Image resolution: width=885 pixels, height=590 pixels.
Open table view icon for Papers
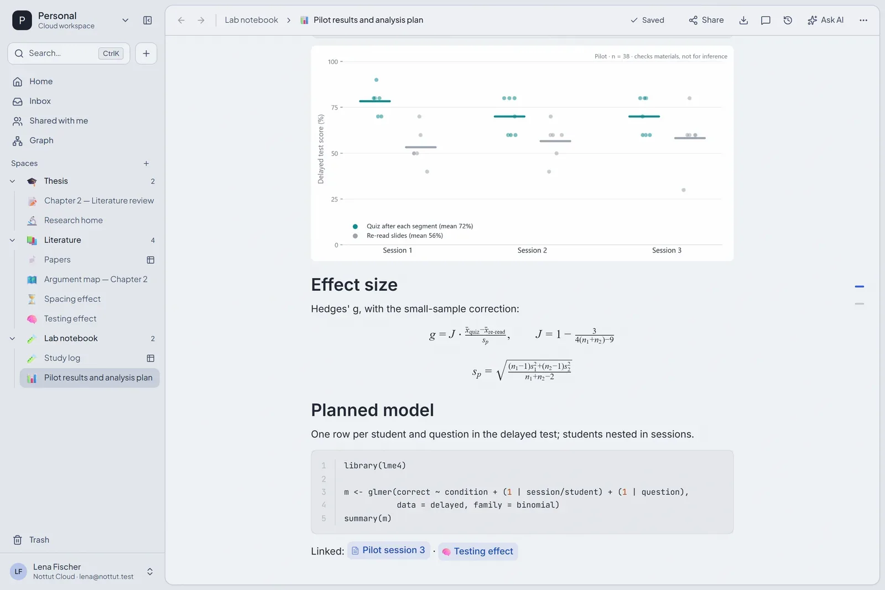point(150,260)
